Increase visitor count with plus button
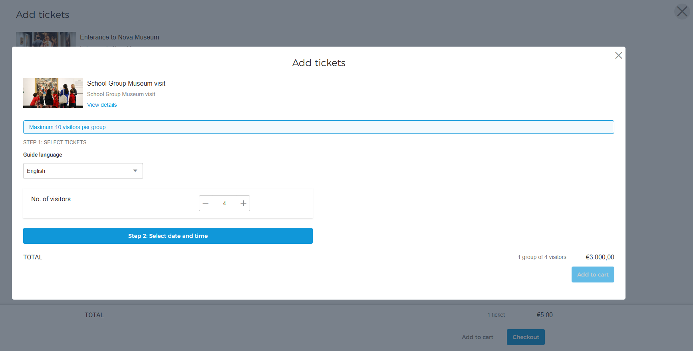This screenshot has width=693, height=351. pos(243,203)
